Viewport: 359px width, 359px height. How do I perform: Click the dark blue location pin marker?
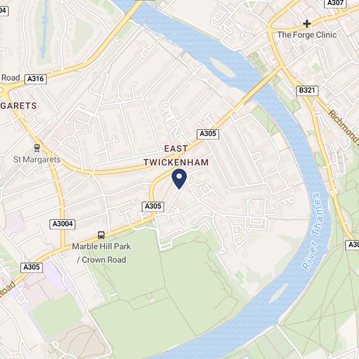[179, 179]
